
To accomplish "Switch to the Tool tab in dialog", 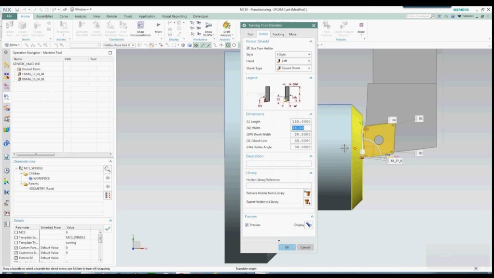I will coord(250,34).
